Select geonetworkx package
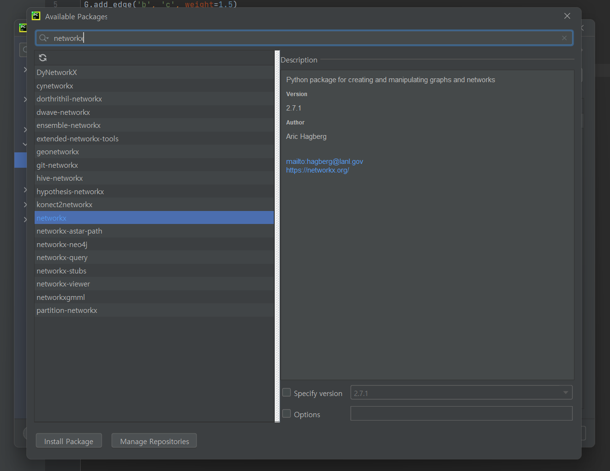 (x=154, y=152)
